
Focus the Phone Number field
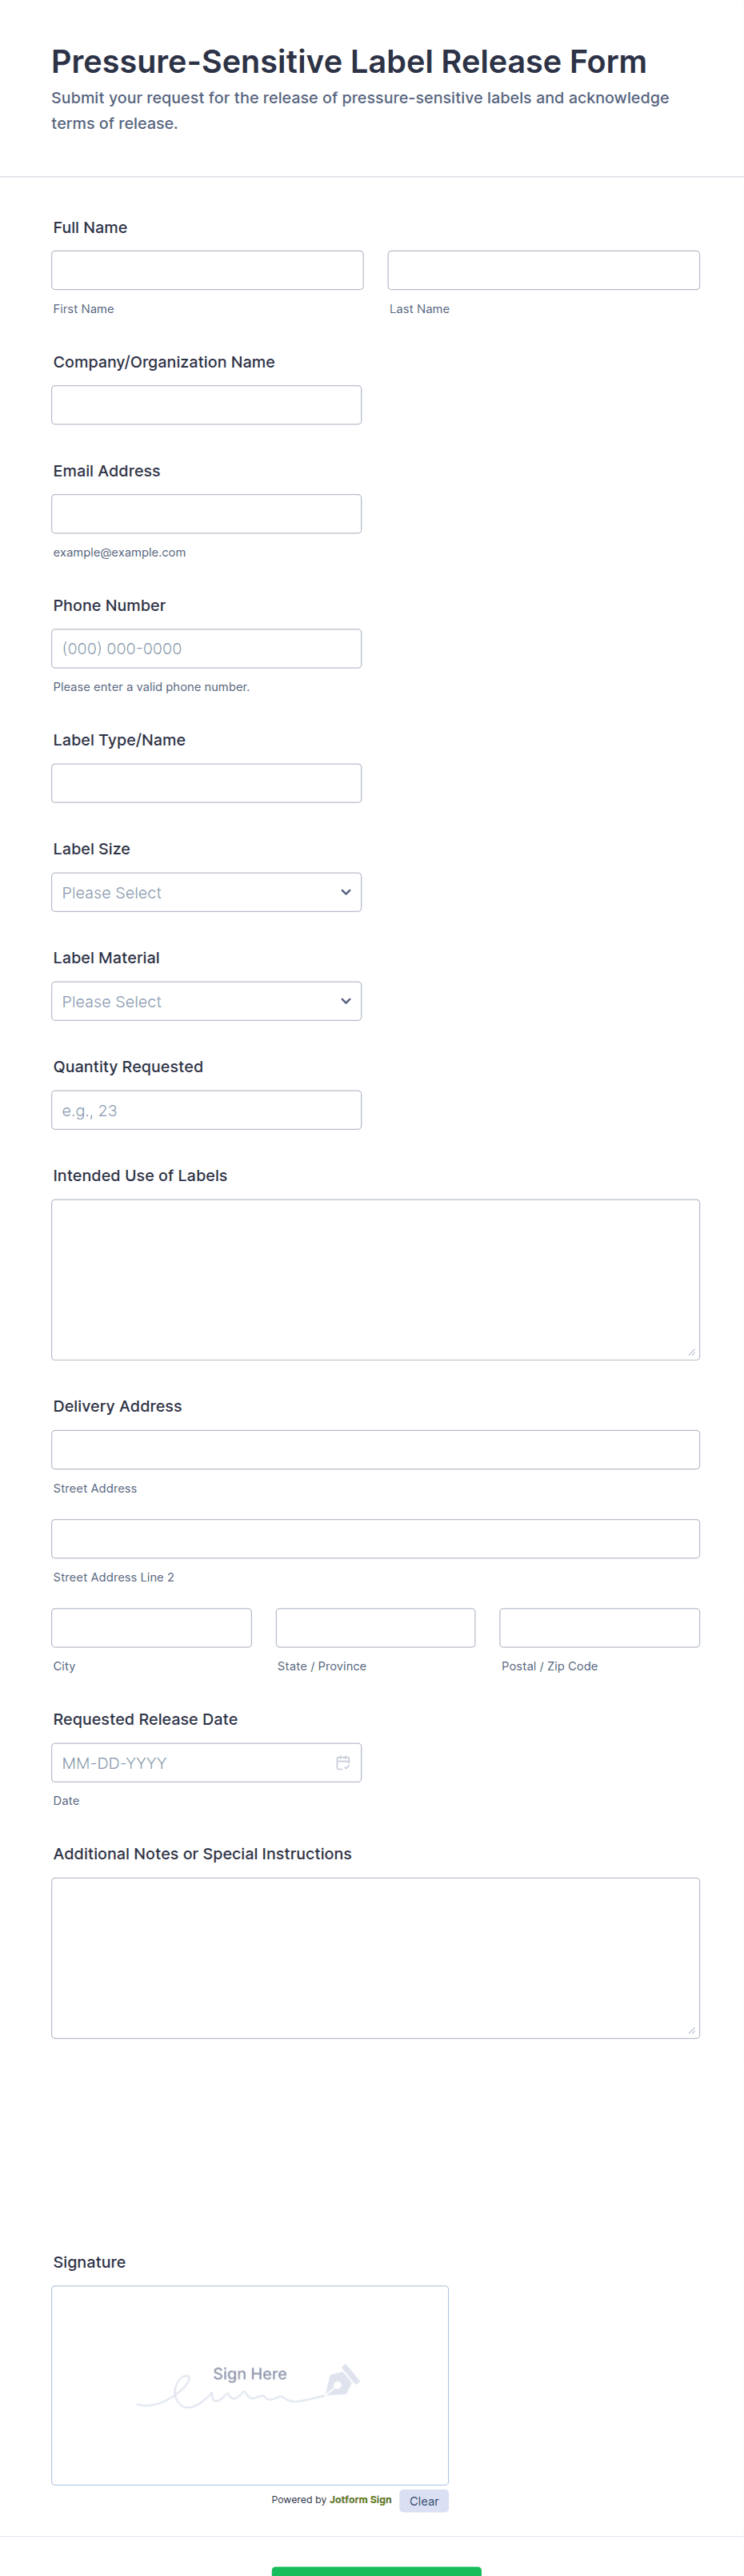pos(206,648)
